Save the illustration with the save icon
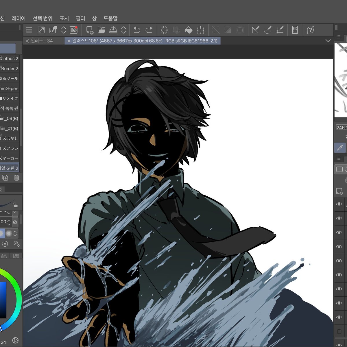This screenshot has height=347, width=347. [x=113, y=30]
